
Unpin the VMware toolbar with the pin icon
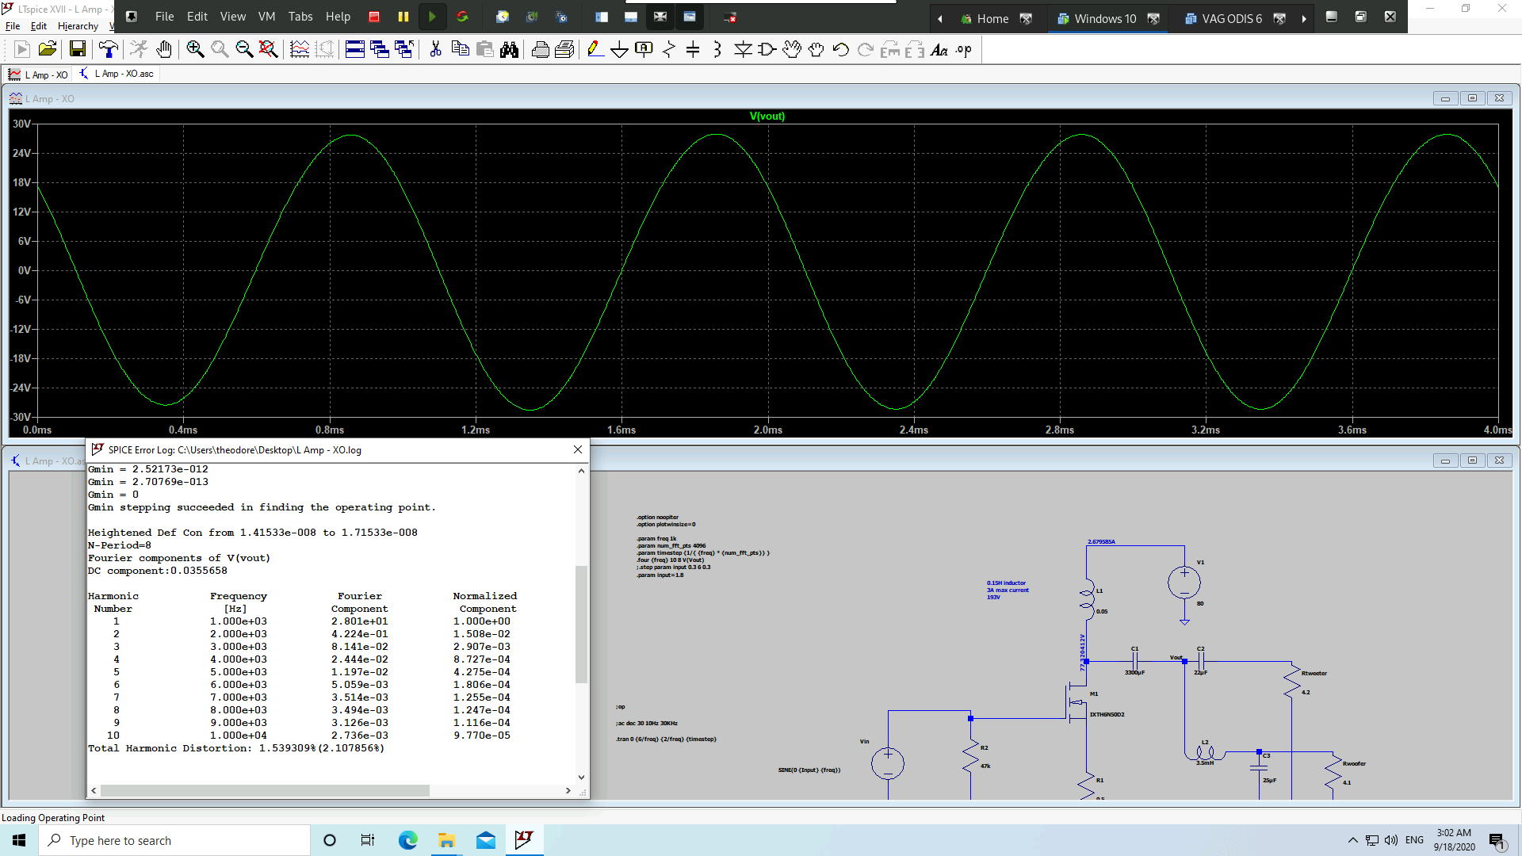132,17
